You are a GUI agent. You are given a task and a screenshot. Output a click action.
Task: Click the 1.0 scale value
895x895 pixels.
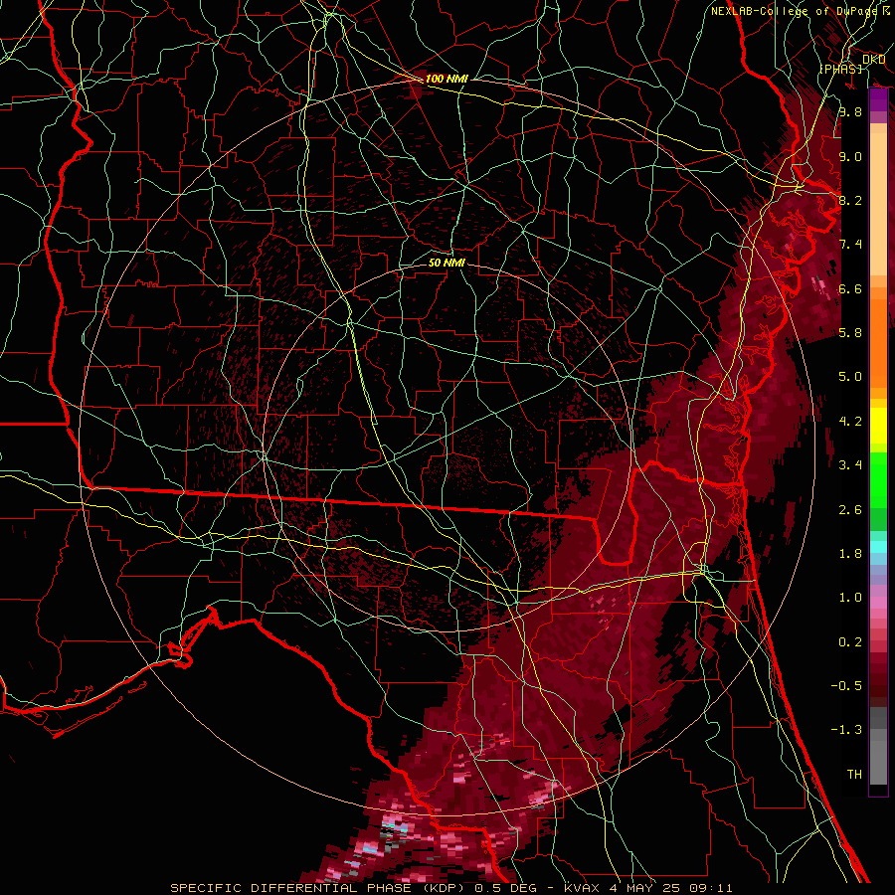tap(850, 598)
